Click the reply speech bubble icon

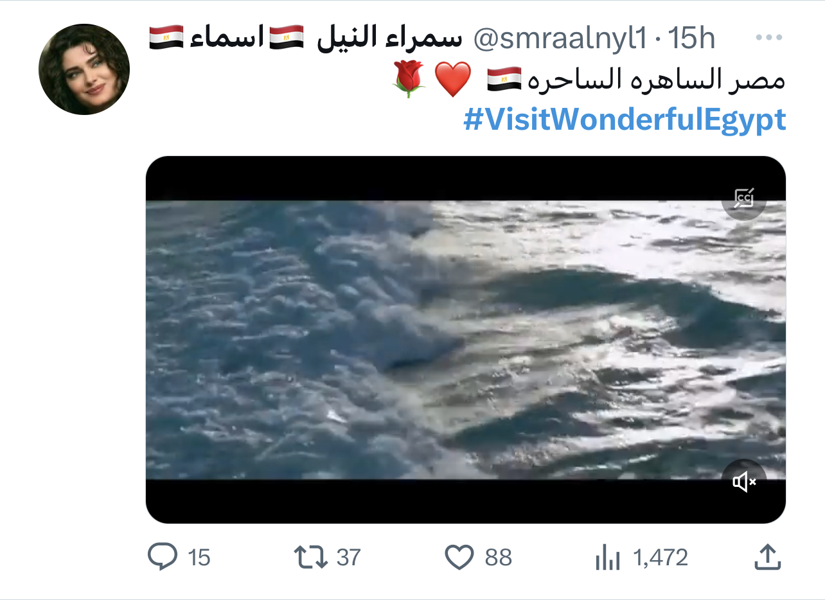[161, 557]
